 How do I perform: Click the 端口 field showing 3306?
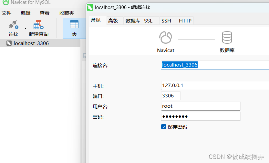tap(171, 96)
